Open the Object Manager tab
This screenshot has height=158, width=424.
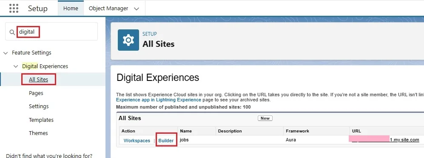pyautogui.click(x=108, y=9)
